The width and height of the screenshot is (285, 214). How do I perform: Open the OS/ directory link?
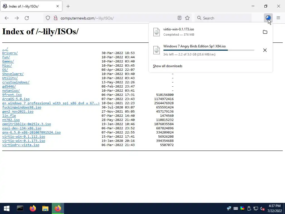tap(5, 70)
